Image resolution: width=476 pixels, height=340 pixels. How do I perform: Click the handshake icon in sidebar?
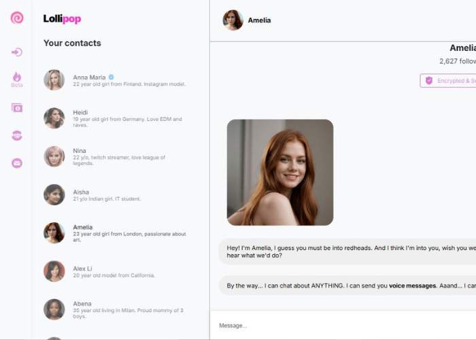click(17, 135)
